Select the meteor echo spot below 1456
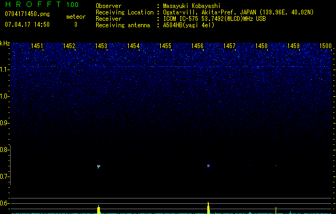Image resolution: width=336 pixels, height=214 pixels. pyautogui.click(x=208, y=165)
